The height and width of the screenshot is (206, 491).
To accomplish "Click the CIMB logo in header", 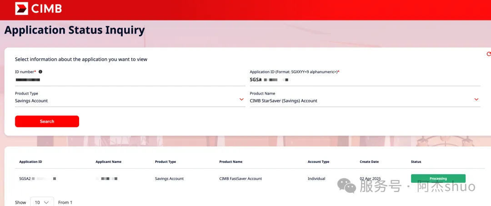I will 38,9.
